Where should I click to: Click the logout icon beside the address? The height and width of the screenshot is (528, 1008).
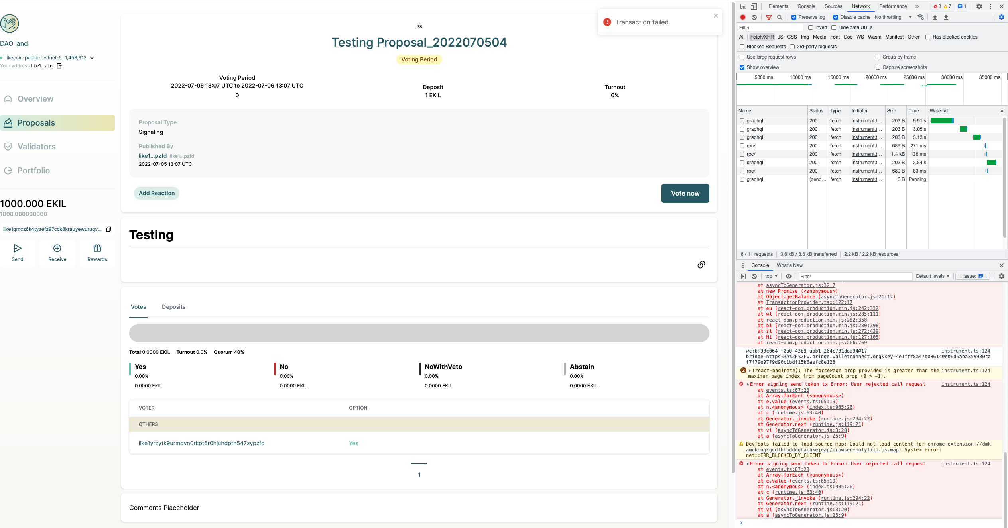[x=59, y=66]
